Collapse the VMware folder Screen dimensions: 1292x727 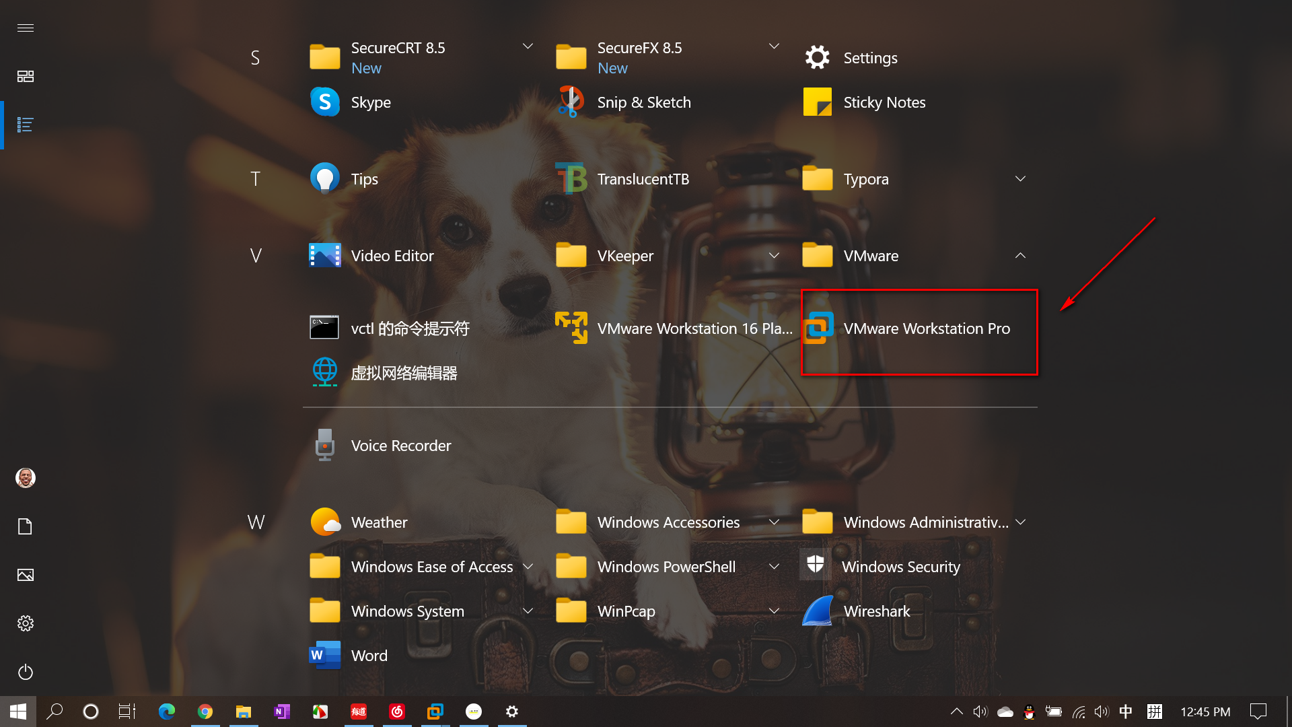coord(1020,256)
